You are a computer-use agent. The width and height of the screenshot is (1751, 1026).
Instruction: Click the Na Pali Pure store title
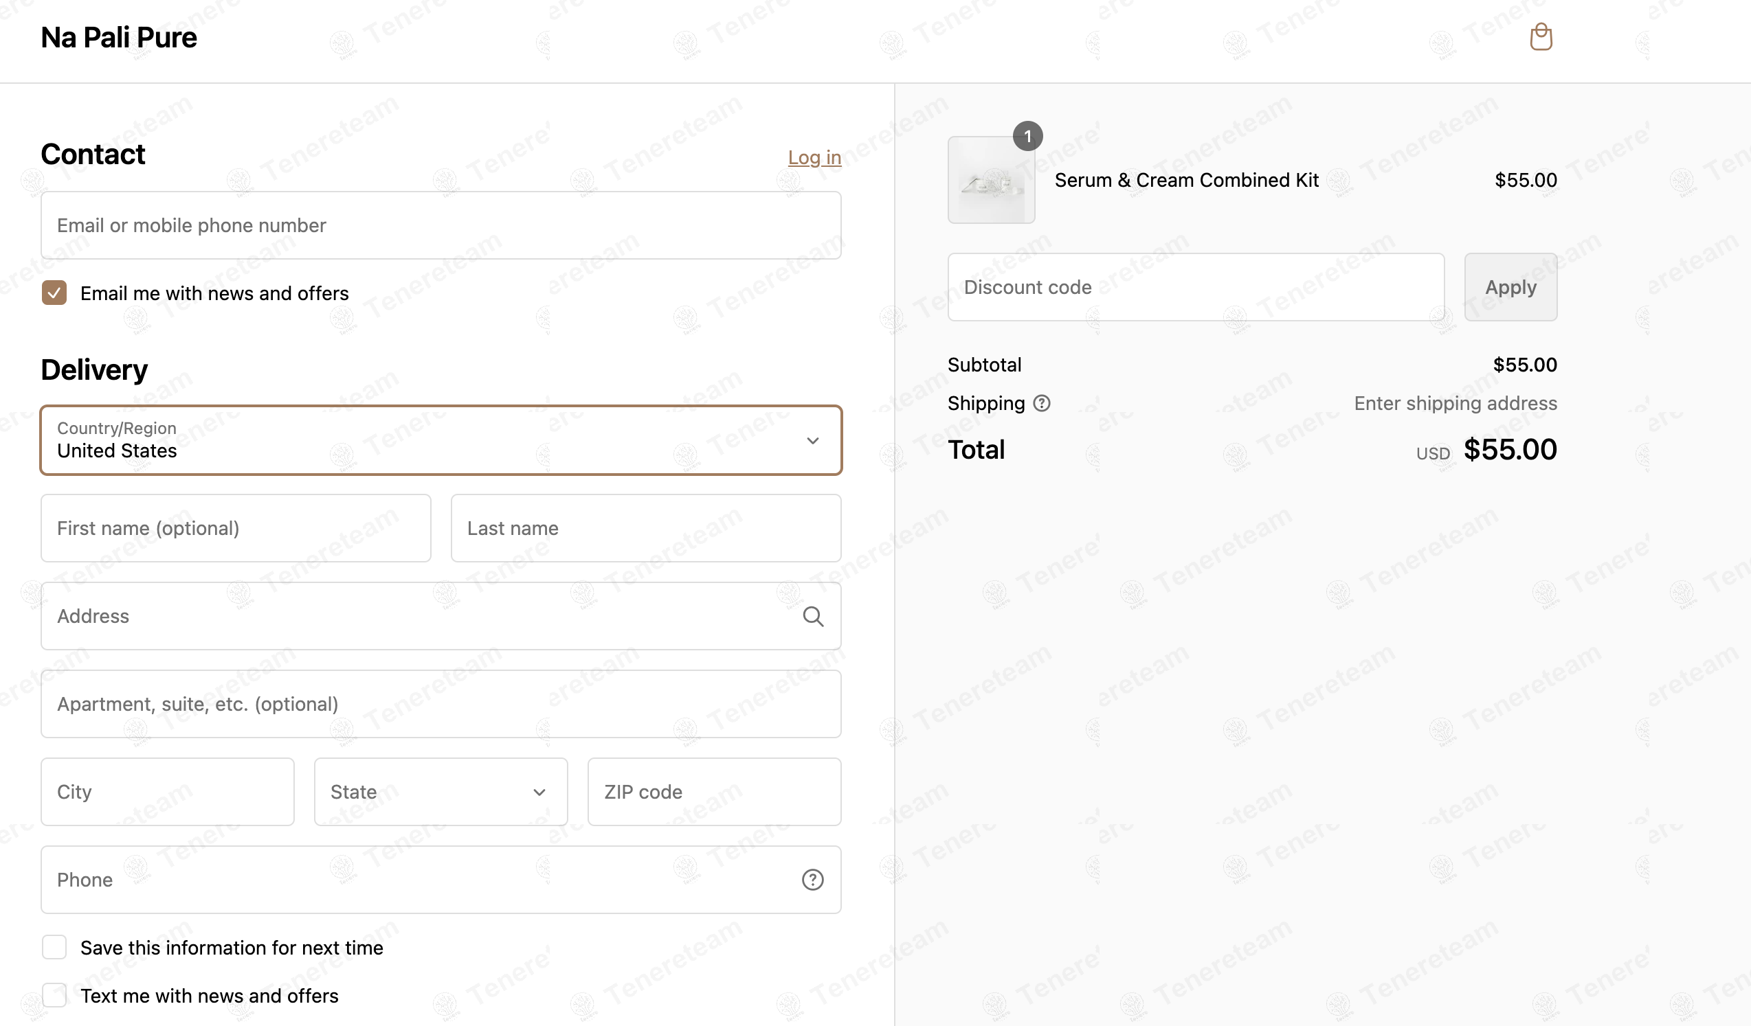(119, 38)
